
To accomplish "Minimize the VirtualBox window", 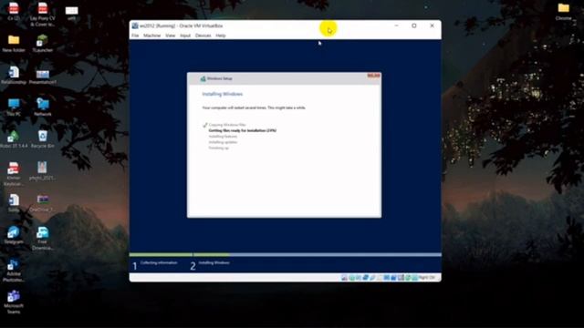I will (396, 26).
